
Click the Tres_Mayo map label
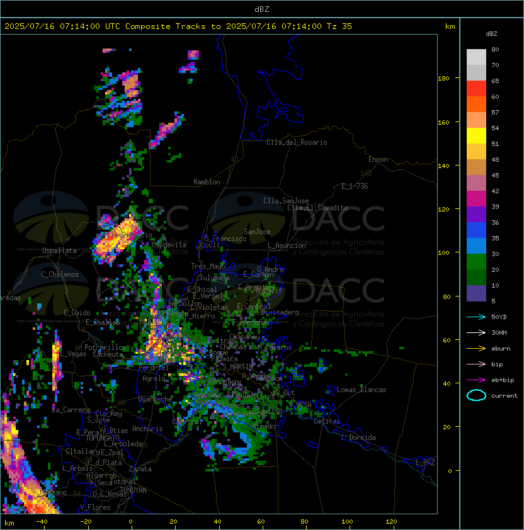point(208,266)
